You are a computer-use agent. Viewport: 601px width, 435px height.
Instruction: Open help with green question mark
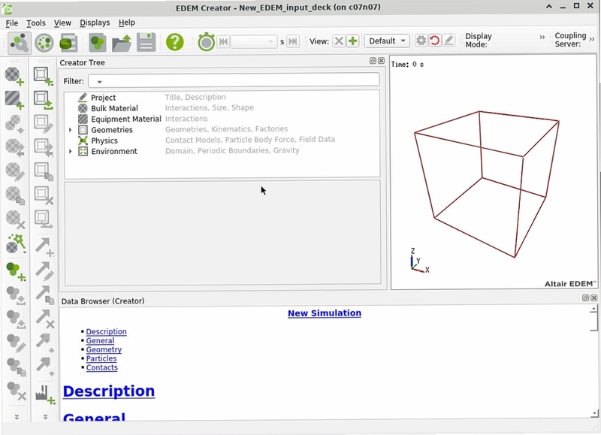click(175, 42)
